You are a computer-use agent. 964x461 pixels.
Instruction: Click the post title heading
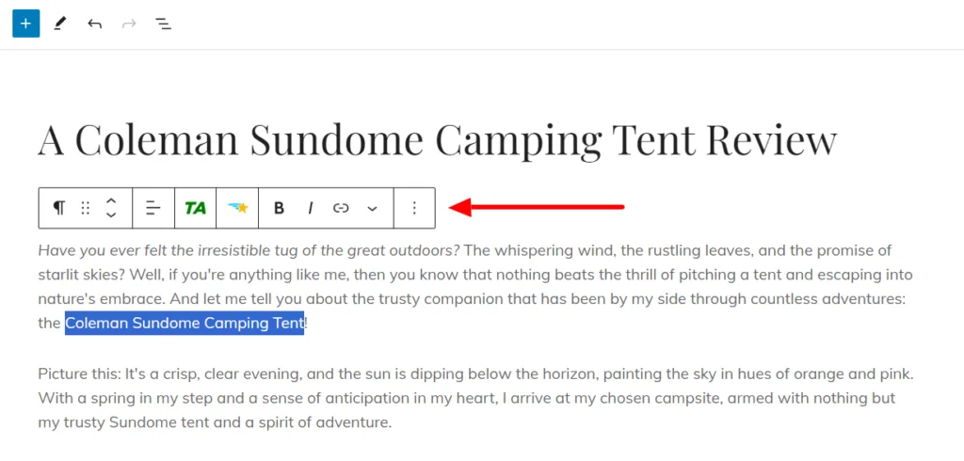tap(437, 139)
